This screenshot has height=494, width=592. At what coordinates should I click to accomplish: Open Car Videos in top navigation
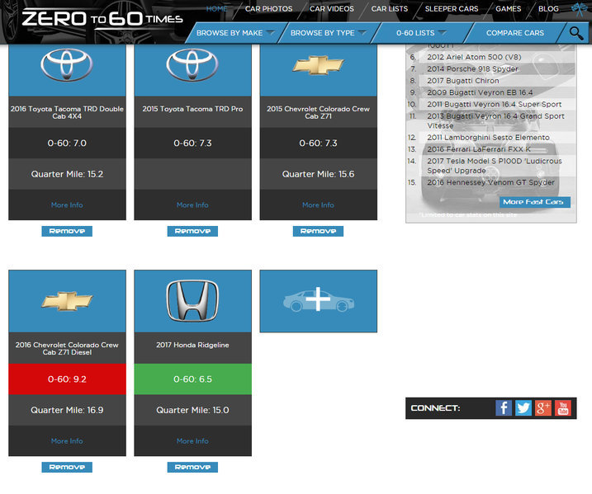coord(331,9)
